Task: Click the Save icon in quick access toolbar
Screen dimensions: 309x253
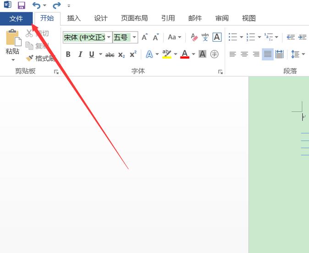Action: pos(21,5)
